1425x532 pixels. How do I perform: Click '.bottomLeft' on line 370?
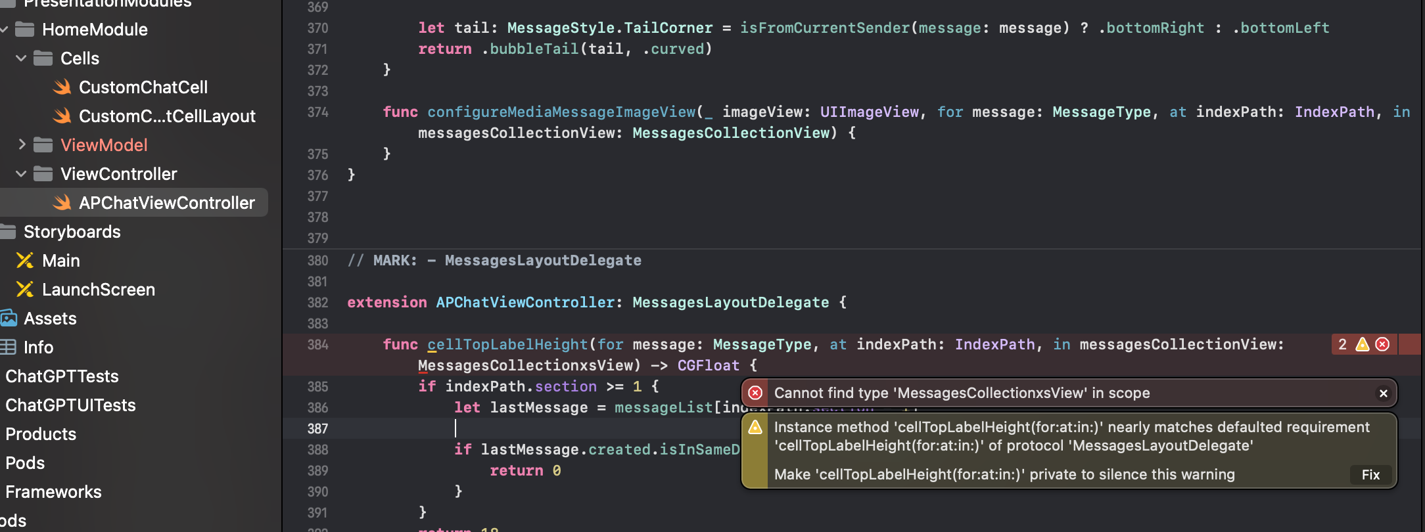click(x=1281, y=28)
